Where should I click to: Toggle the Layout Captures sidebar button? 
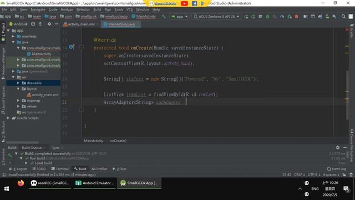pos(3,100)
